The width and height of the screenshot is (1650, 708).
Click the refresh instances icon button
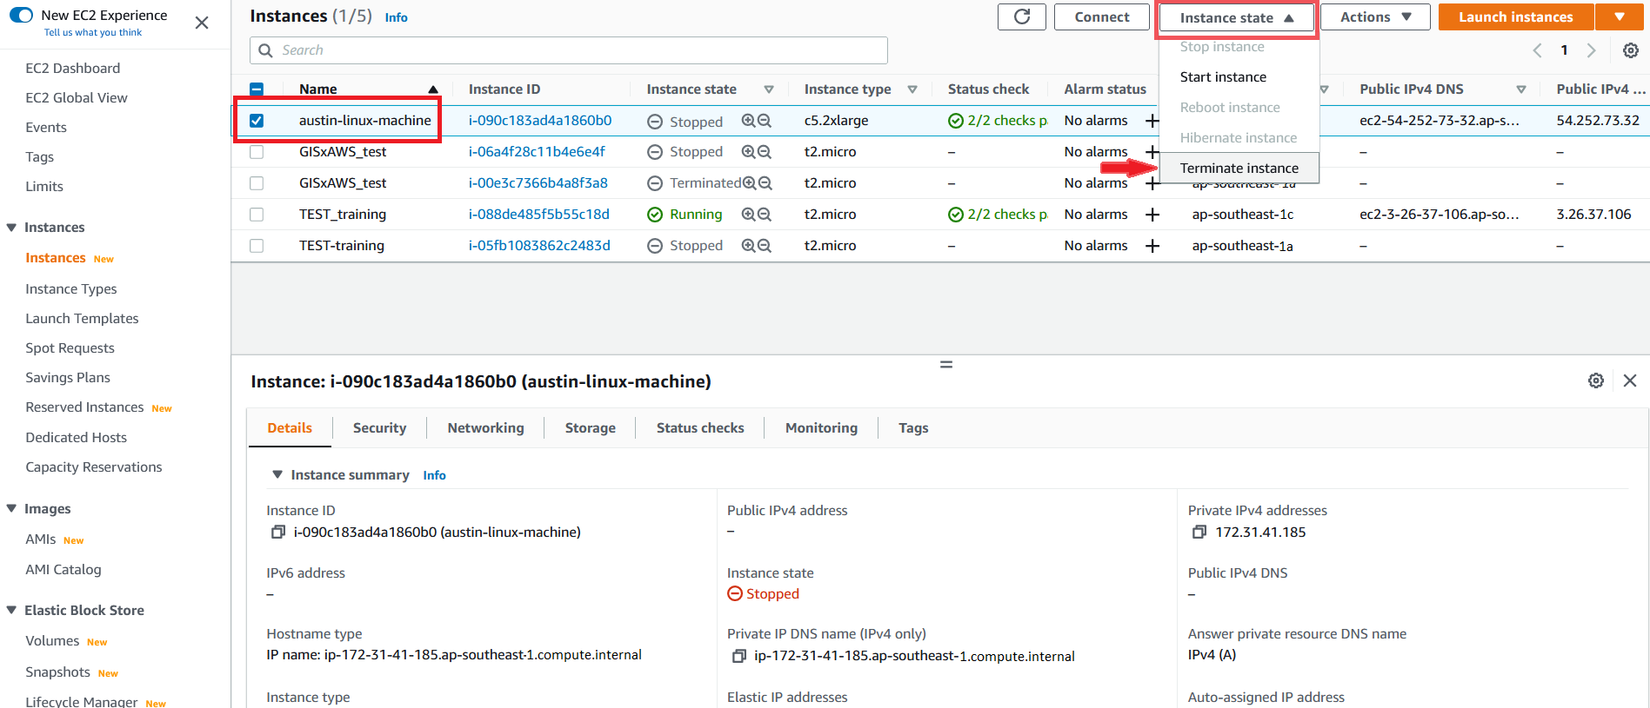(1022, 17)
